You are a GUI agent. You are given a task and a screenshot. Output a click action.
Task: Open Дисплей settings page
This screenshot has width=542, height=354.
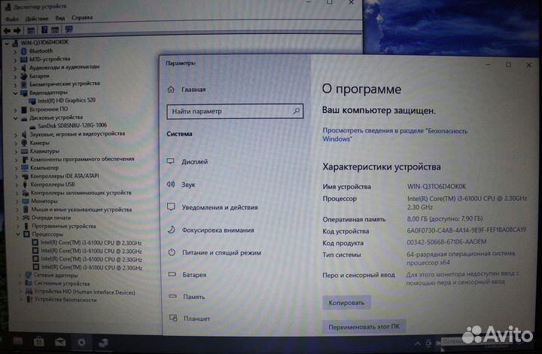click(195, 162)
